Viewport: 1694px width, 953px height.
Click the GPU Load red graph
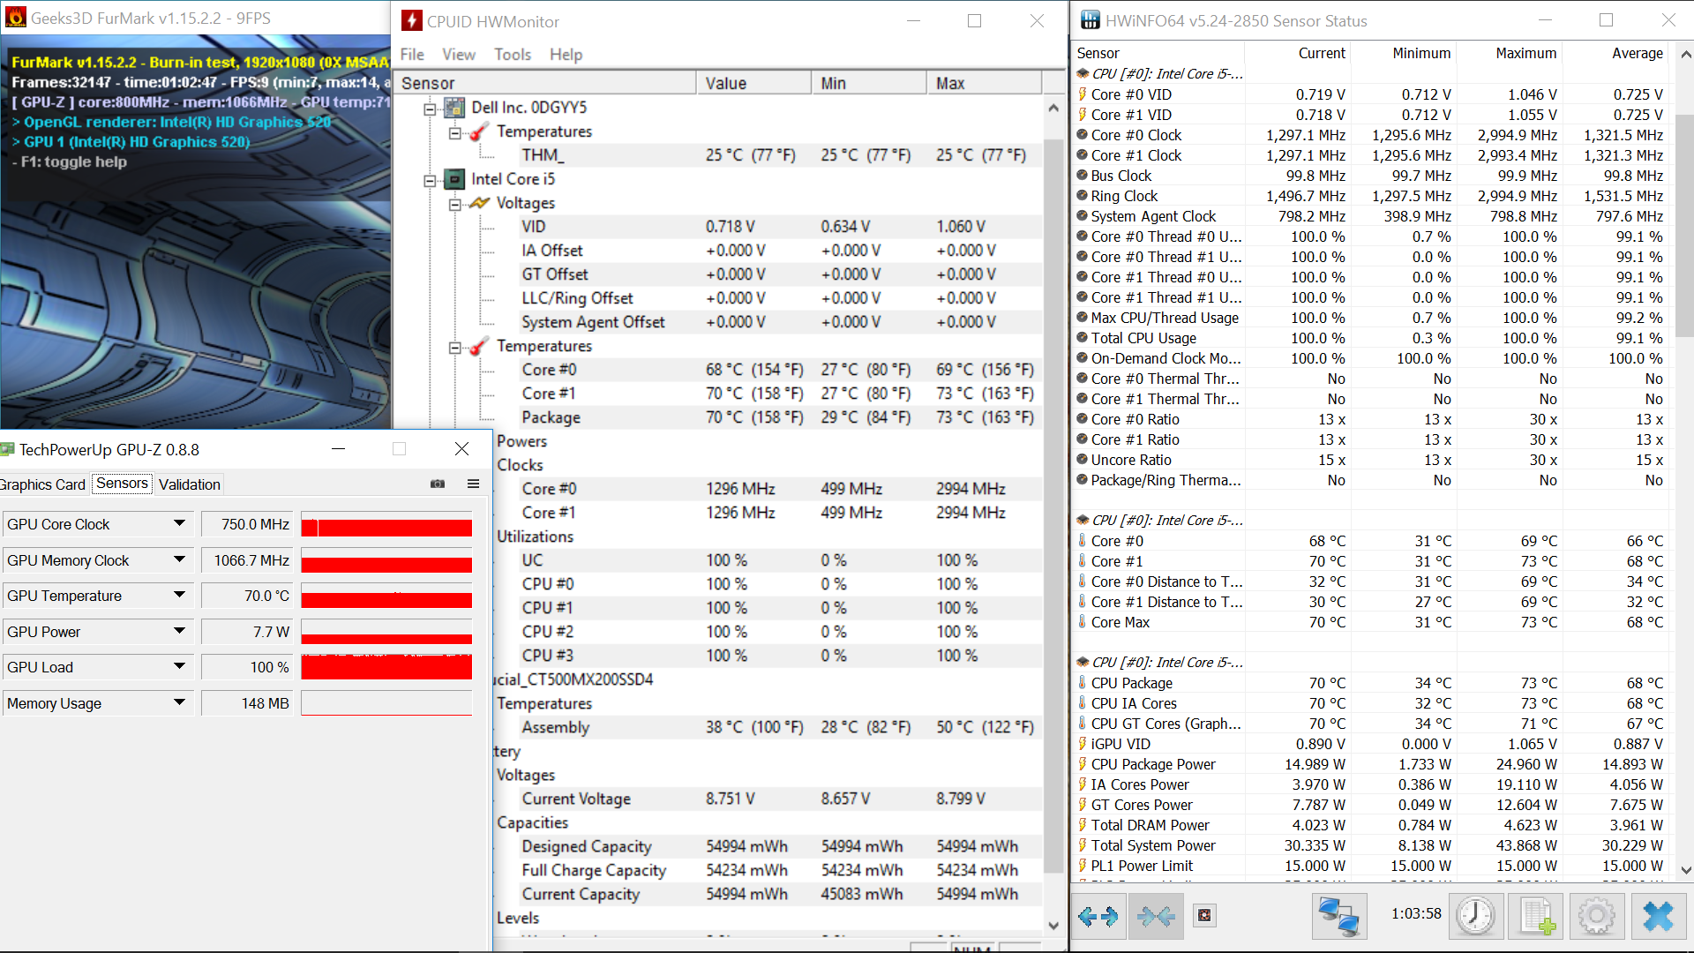386,667
